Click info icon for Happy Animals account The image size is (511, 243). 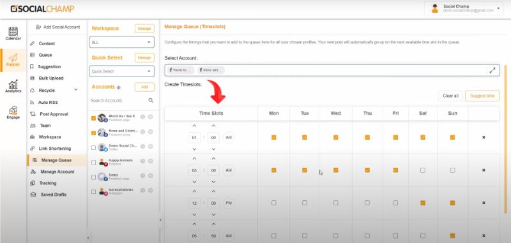142,161
